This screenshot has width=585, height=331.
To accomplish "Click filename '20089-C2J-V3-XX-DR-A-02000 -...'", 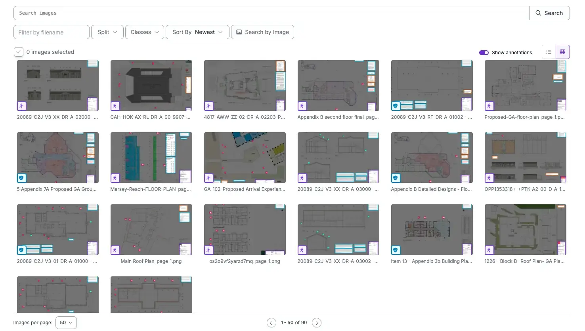I will [x=57, y=117].
